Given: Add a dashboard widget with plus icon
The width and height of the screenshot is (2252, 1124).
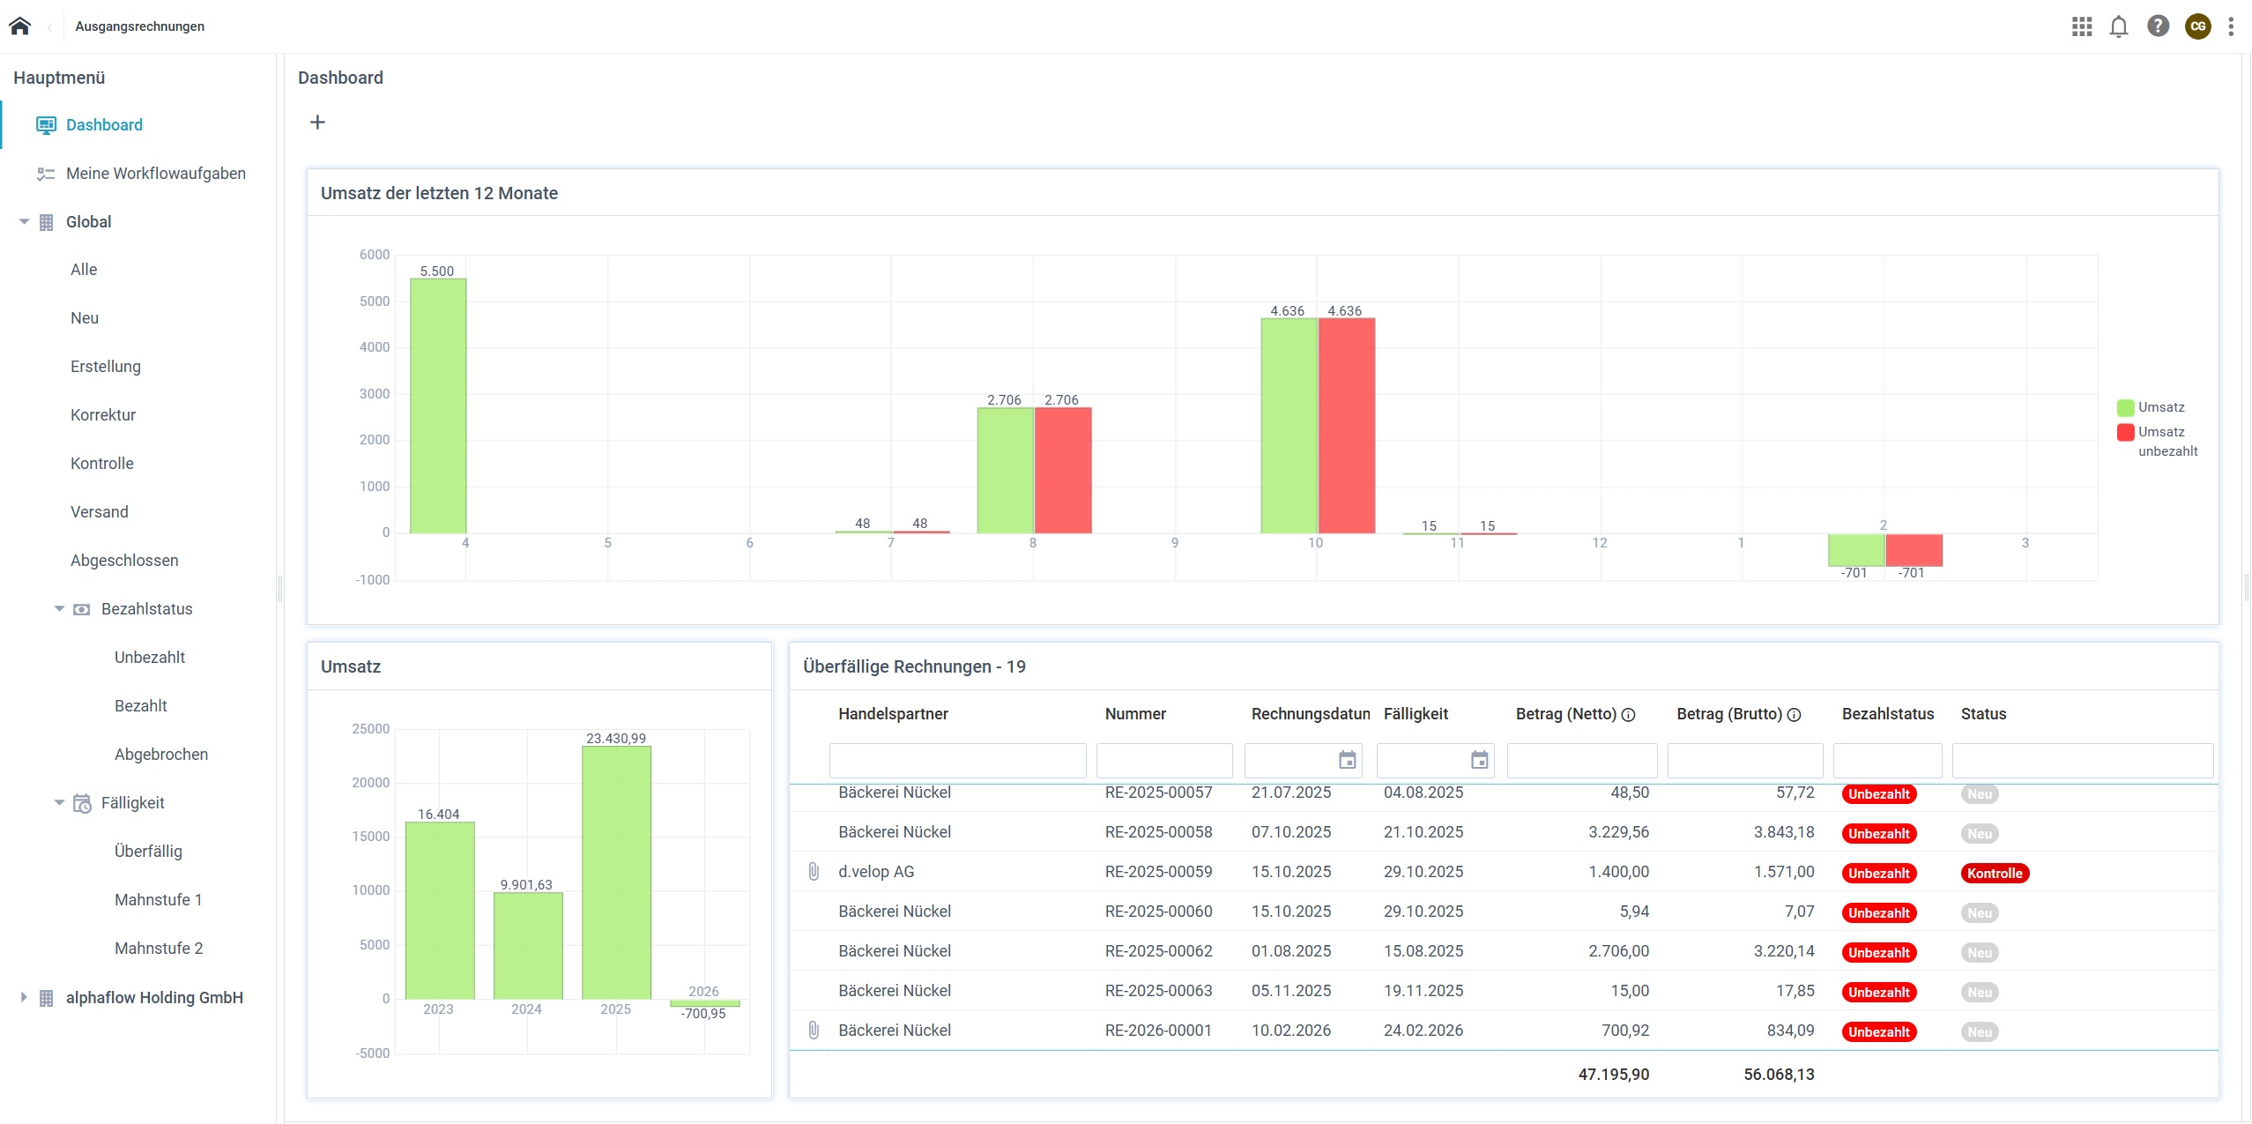Looking at the screenshot, I should click(x=318, y=123).
